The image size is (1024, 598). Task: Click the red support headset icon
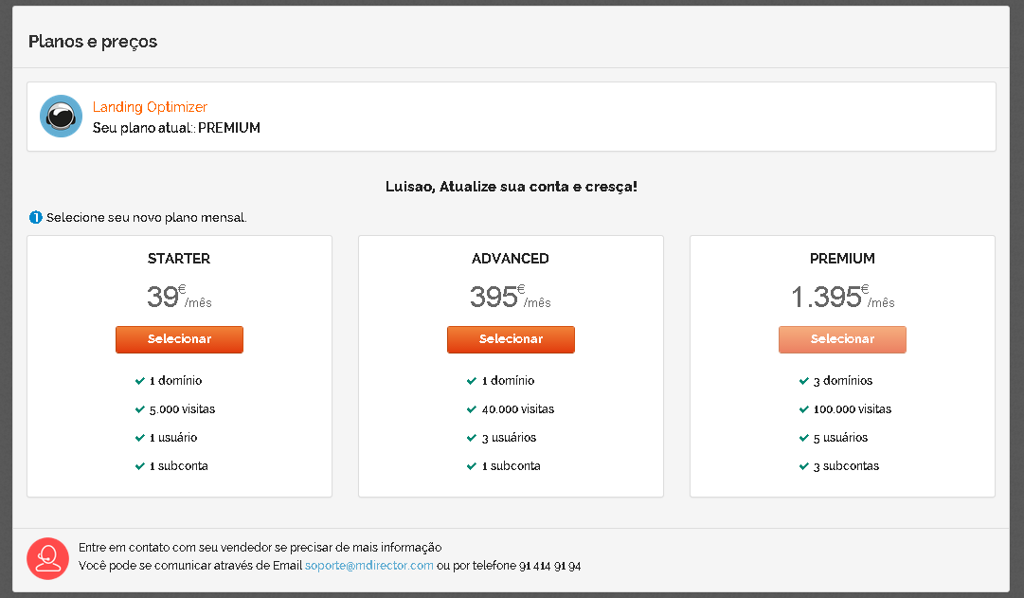(x=47, y=558)
